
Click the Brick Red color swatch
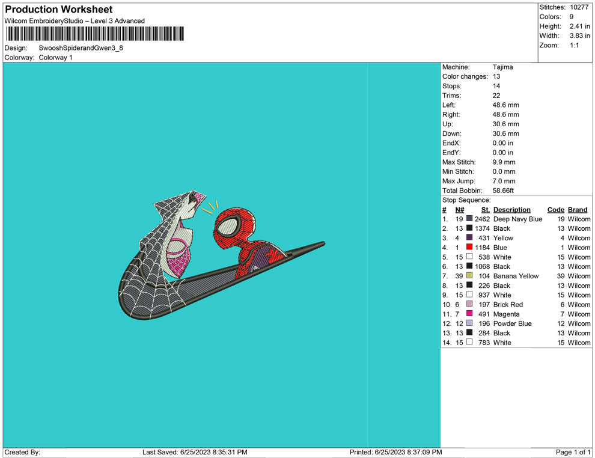[469, 305]
